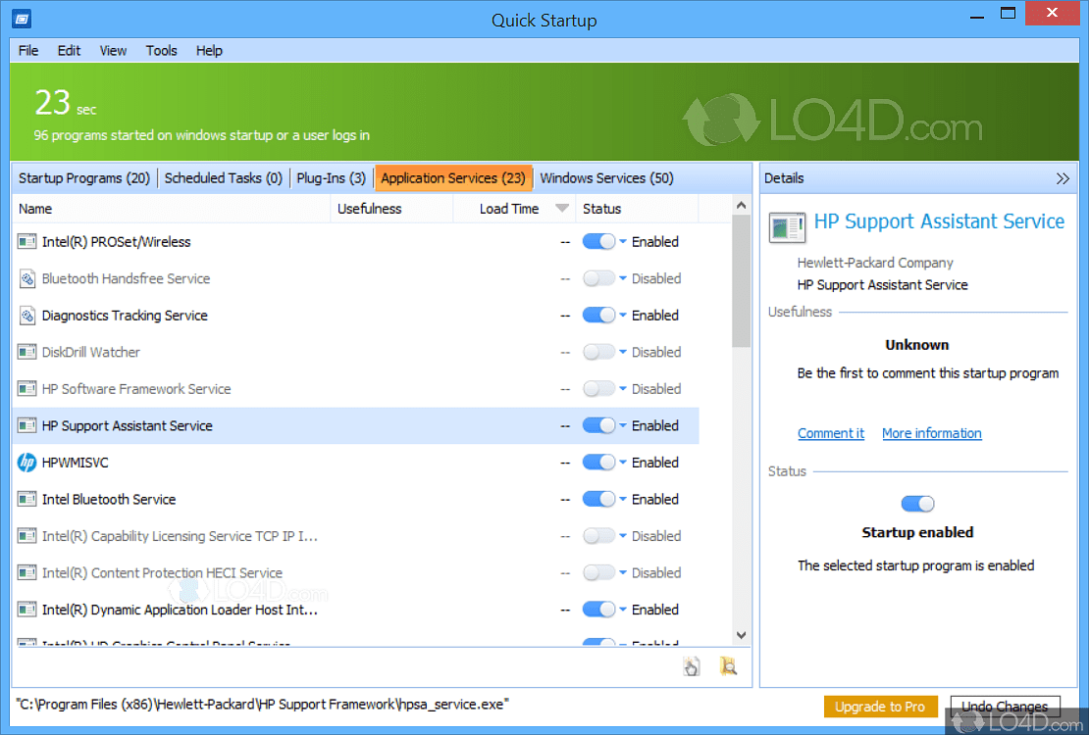Click the Load Time column sort arrow
1089x735 pixels.
pos(562,208)
